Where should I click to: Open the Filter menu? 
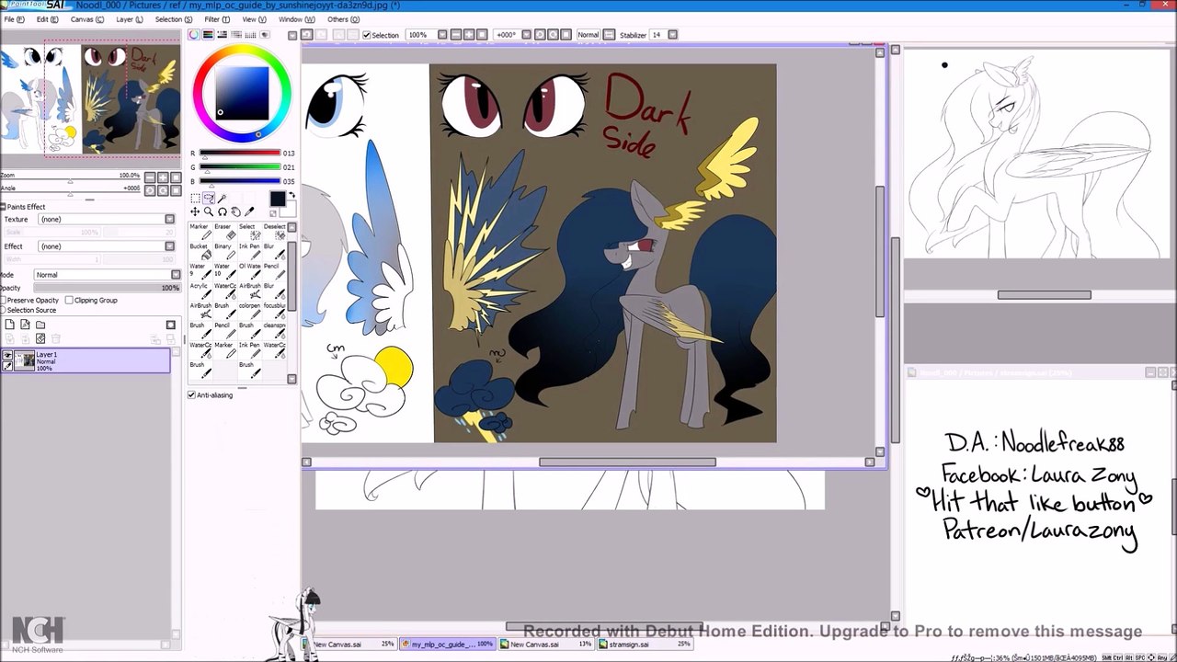click(217, 19)
